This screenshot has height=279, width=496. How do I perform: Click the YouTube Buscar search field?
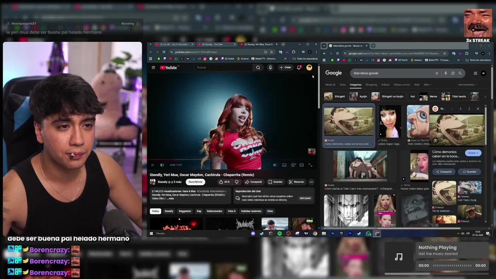[224, 67]
